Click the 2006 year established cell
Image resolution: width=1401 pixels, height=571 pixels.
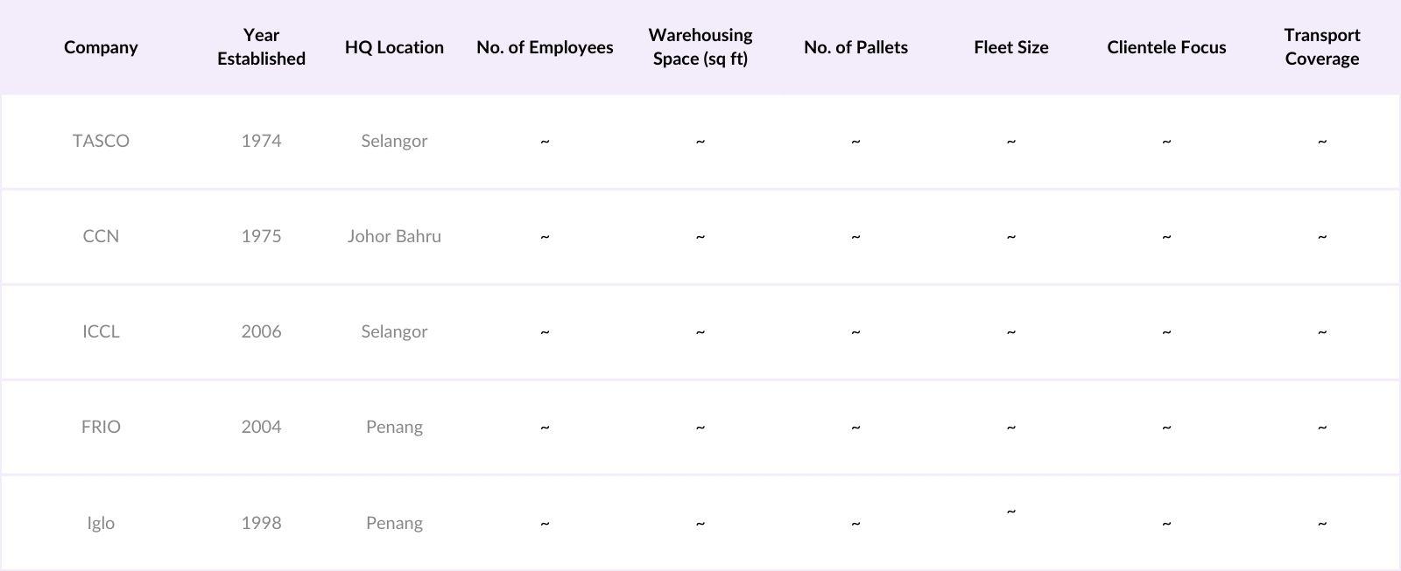point(261,331)
